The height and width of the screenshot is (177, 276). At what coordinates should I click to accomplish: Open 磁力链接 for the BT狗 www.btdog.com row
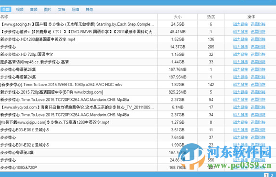[x=240, y=92]
